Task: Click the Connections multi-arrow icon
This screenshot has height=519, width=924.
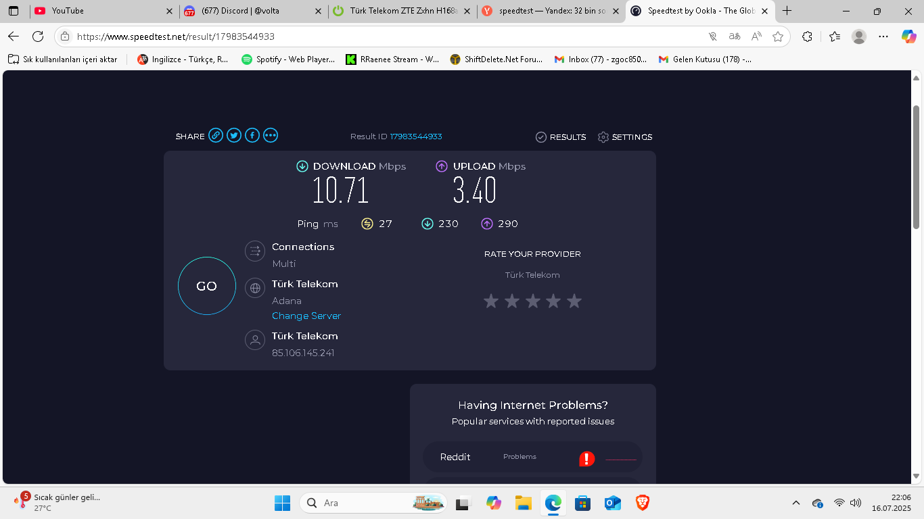Action: click(x=255, y=251)
